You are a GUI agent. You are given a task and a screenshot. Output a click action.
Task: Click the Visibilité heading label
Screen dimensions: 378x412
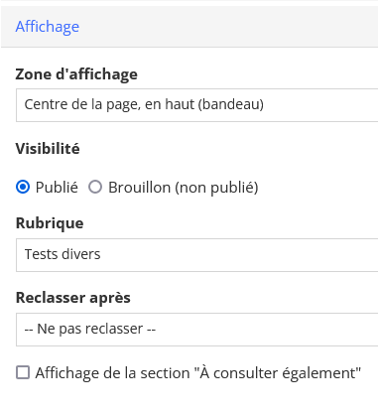click(48, 149)
